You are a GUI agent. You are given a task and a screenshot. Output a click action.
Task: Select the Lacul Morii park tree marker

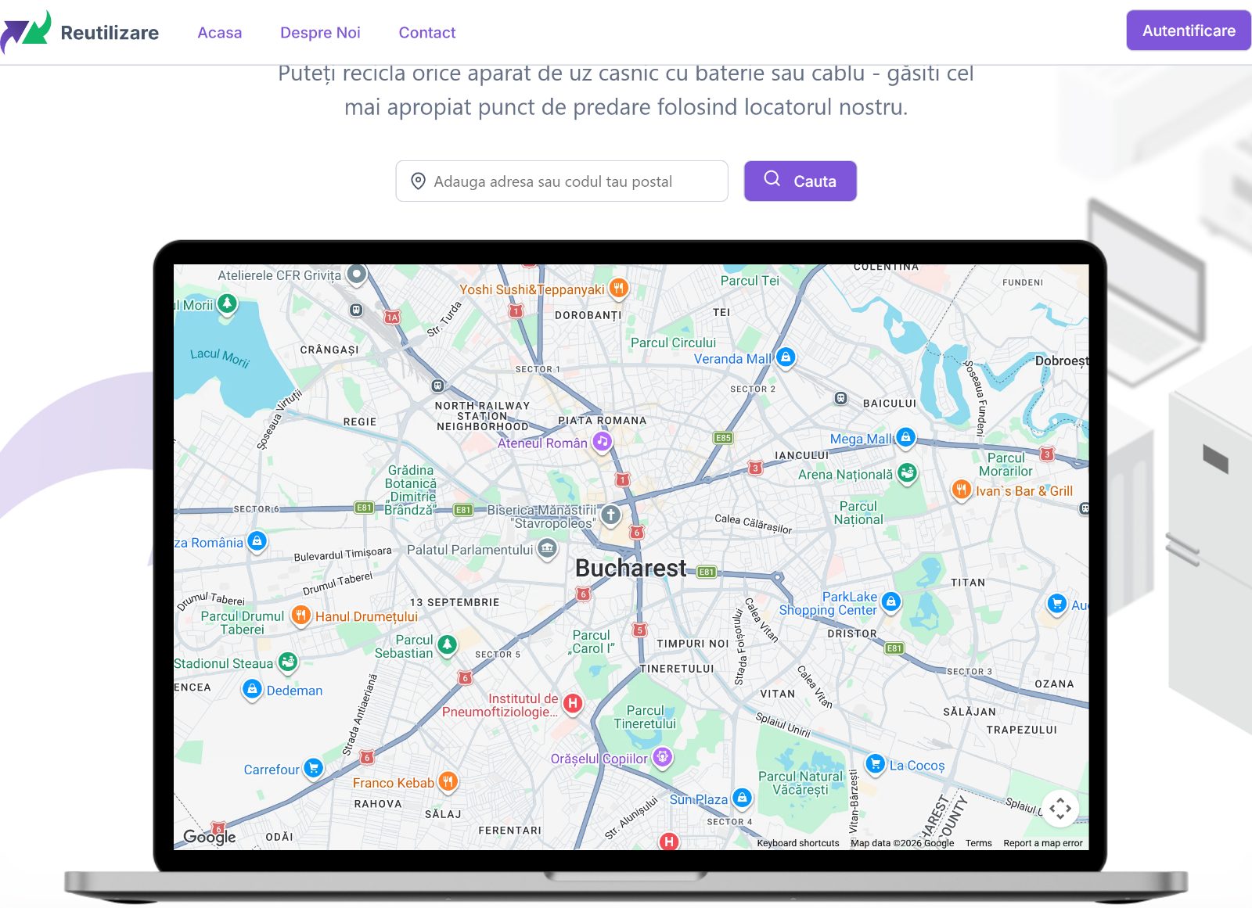[227, 303]
